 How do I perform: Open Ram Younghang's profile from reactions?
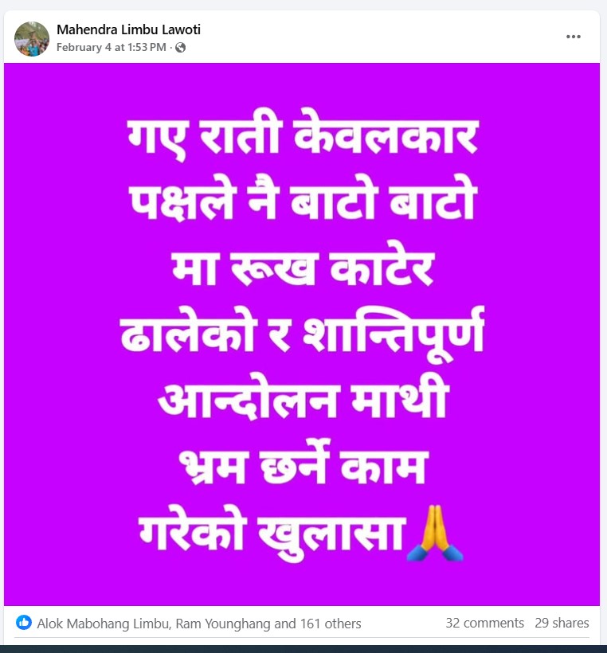(x=223, y=624)
